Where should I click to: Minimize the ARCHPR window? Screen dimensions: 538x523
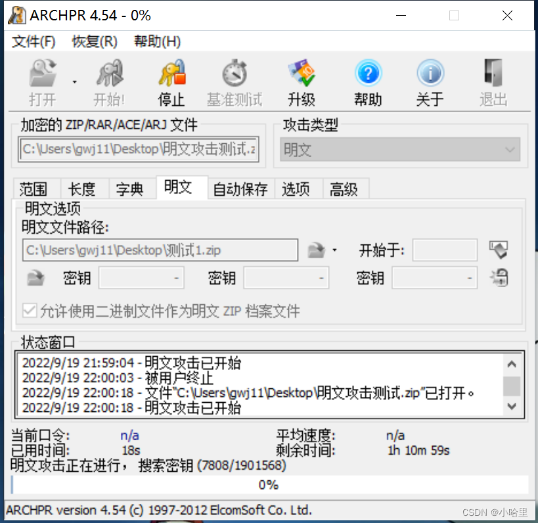coord(401,16)
